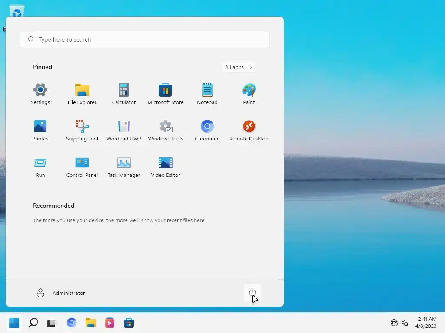Launch Snipping Tool
The width and height of the screenshot is (445, 333).
click(x=82, y=131)
